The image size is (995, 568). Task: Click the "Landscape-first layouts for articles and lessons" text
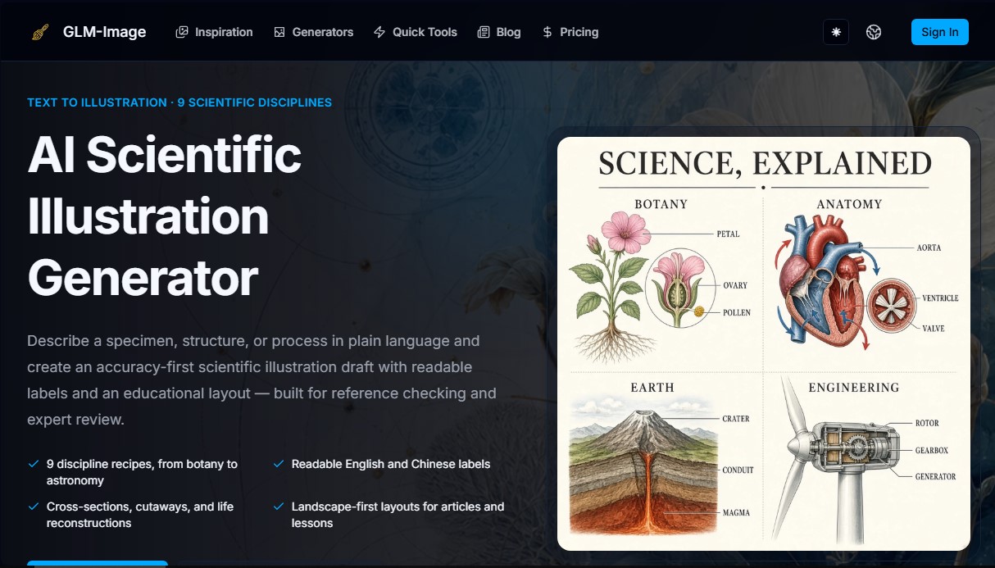click(398, 515)
